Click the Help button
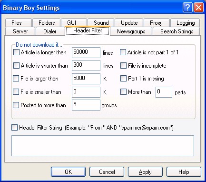The image size is (206, 182). coord(184,172)
